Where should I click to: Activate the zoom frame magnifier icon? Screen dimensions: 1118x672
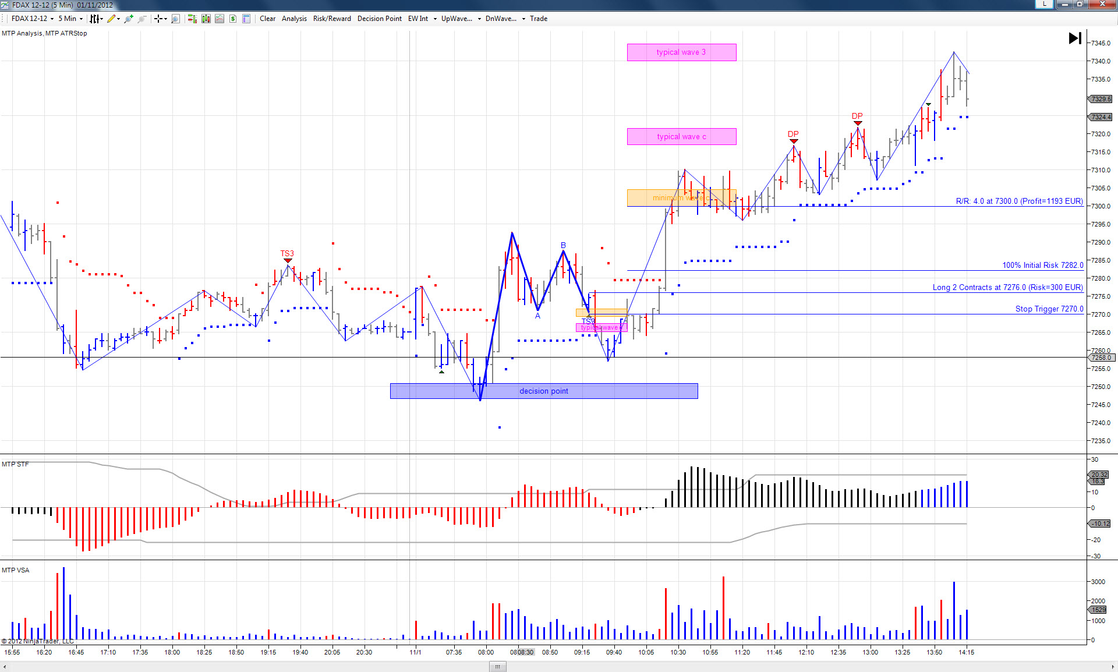[x=175, y=19]
